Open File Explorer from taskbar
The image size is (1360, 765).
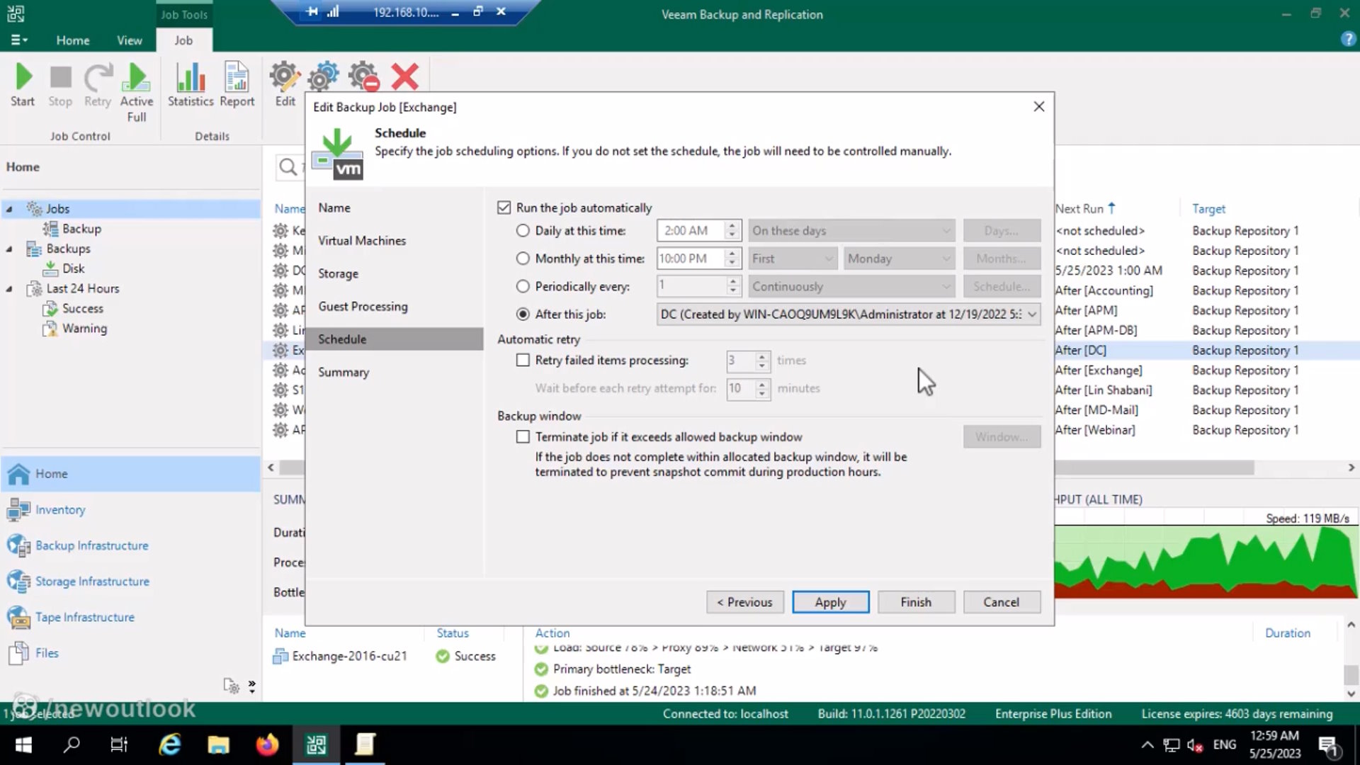point(218,744)
